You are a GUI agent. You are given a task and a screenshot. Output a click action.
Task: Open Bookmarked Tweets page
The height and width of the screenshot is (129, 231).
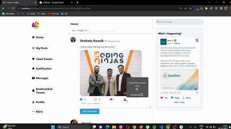click(42, 91)
